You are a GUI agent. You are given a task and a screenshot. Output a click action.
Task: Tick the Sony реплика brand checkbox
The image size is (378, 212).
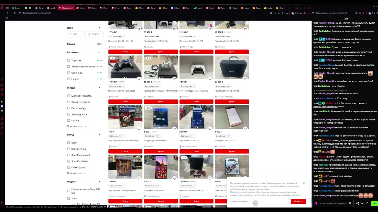click(69, 149)
